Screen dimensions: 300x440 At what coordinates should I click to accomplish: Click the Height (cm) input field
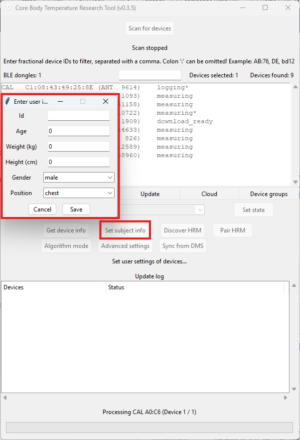tap(79, 162)
